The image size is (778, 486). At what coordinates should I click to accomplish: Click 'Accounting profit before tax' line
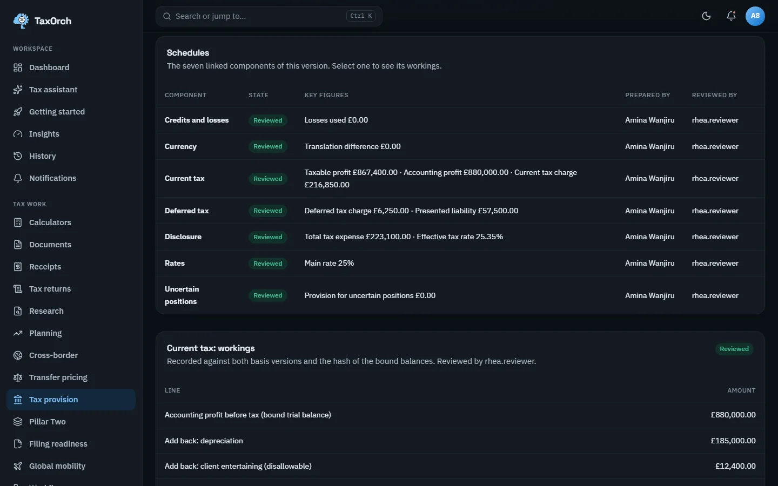tap(248, 415)
